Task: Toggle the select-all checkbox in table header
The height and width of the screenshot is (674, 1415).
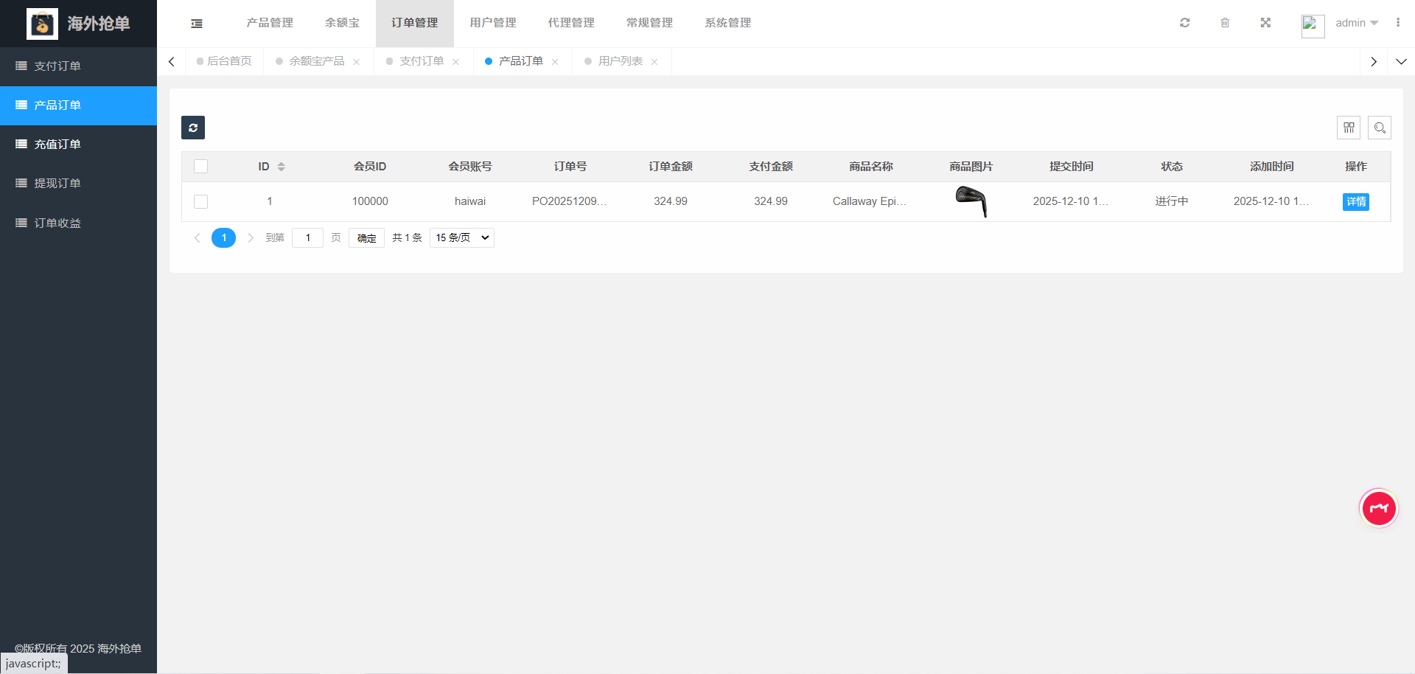Action: coord(200,167)
